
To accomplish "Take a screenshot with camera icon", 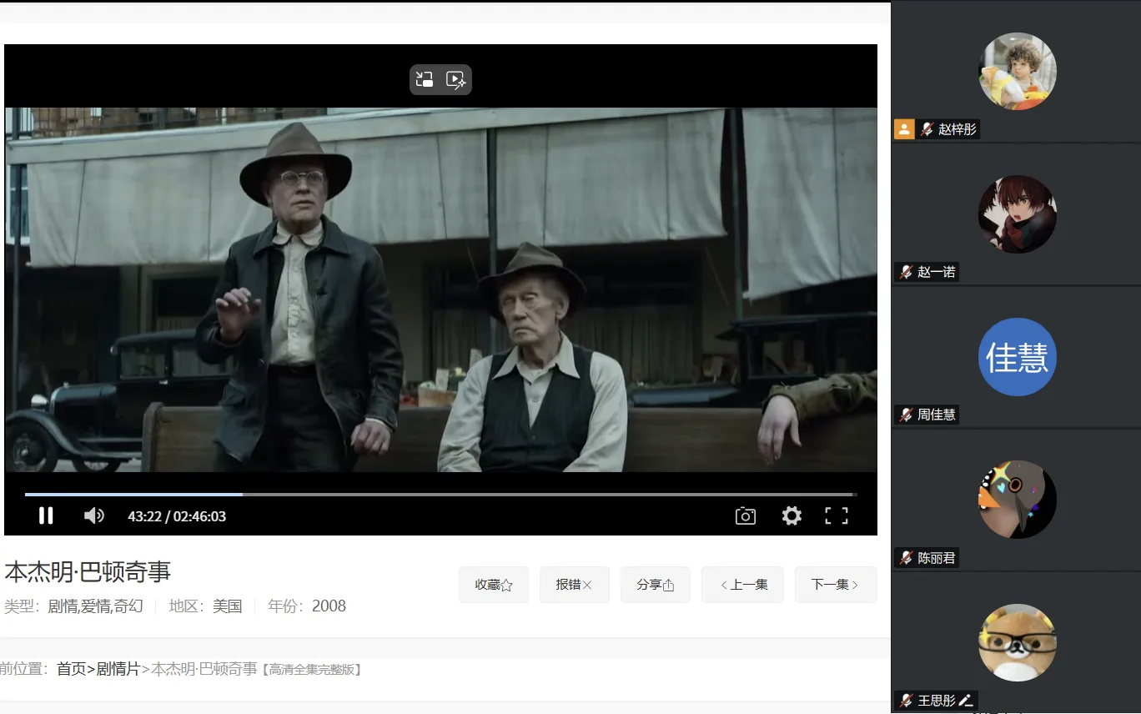I will coord(745,516).
